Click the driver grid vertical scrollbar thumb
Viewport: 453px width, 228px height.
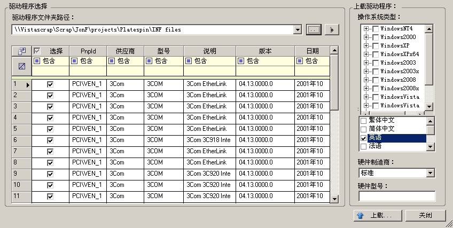(334, 82)
